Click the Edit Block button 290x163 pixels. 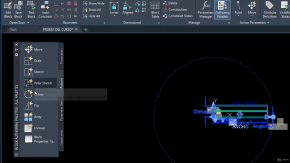tap(8, 10)
